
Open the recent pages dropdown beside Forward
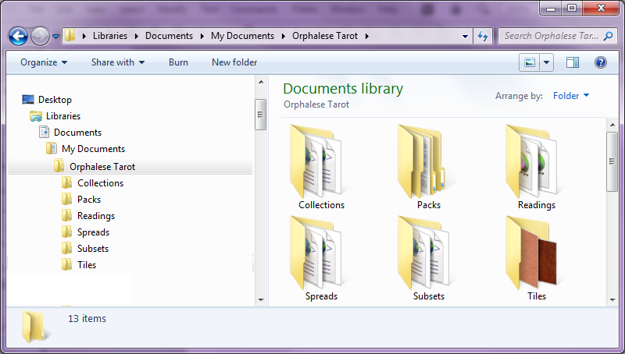(x=55, y=37)
